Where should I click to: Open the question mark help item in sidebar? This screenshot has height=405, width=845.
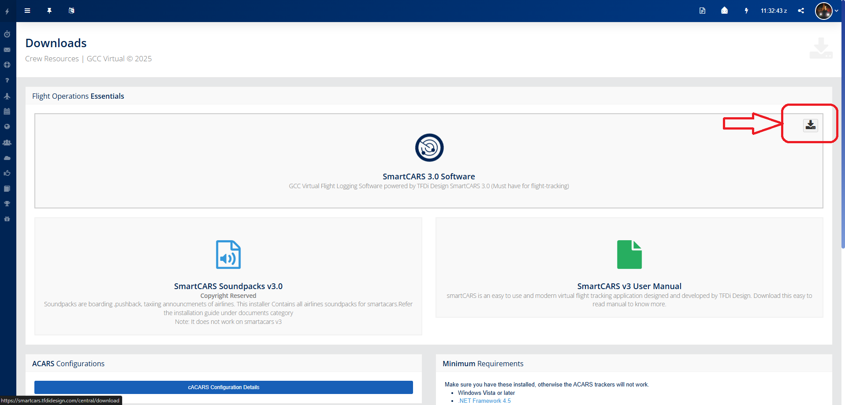7,80
